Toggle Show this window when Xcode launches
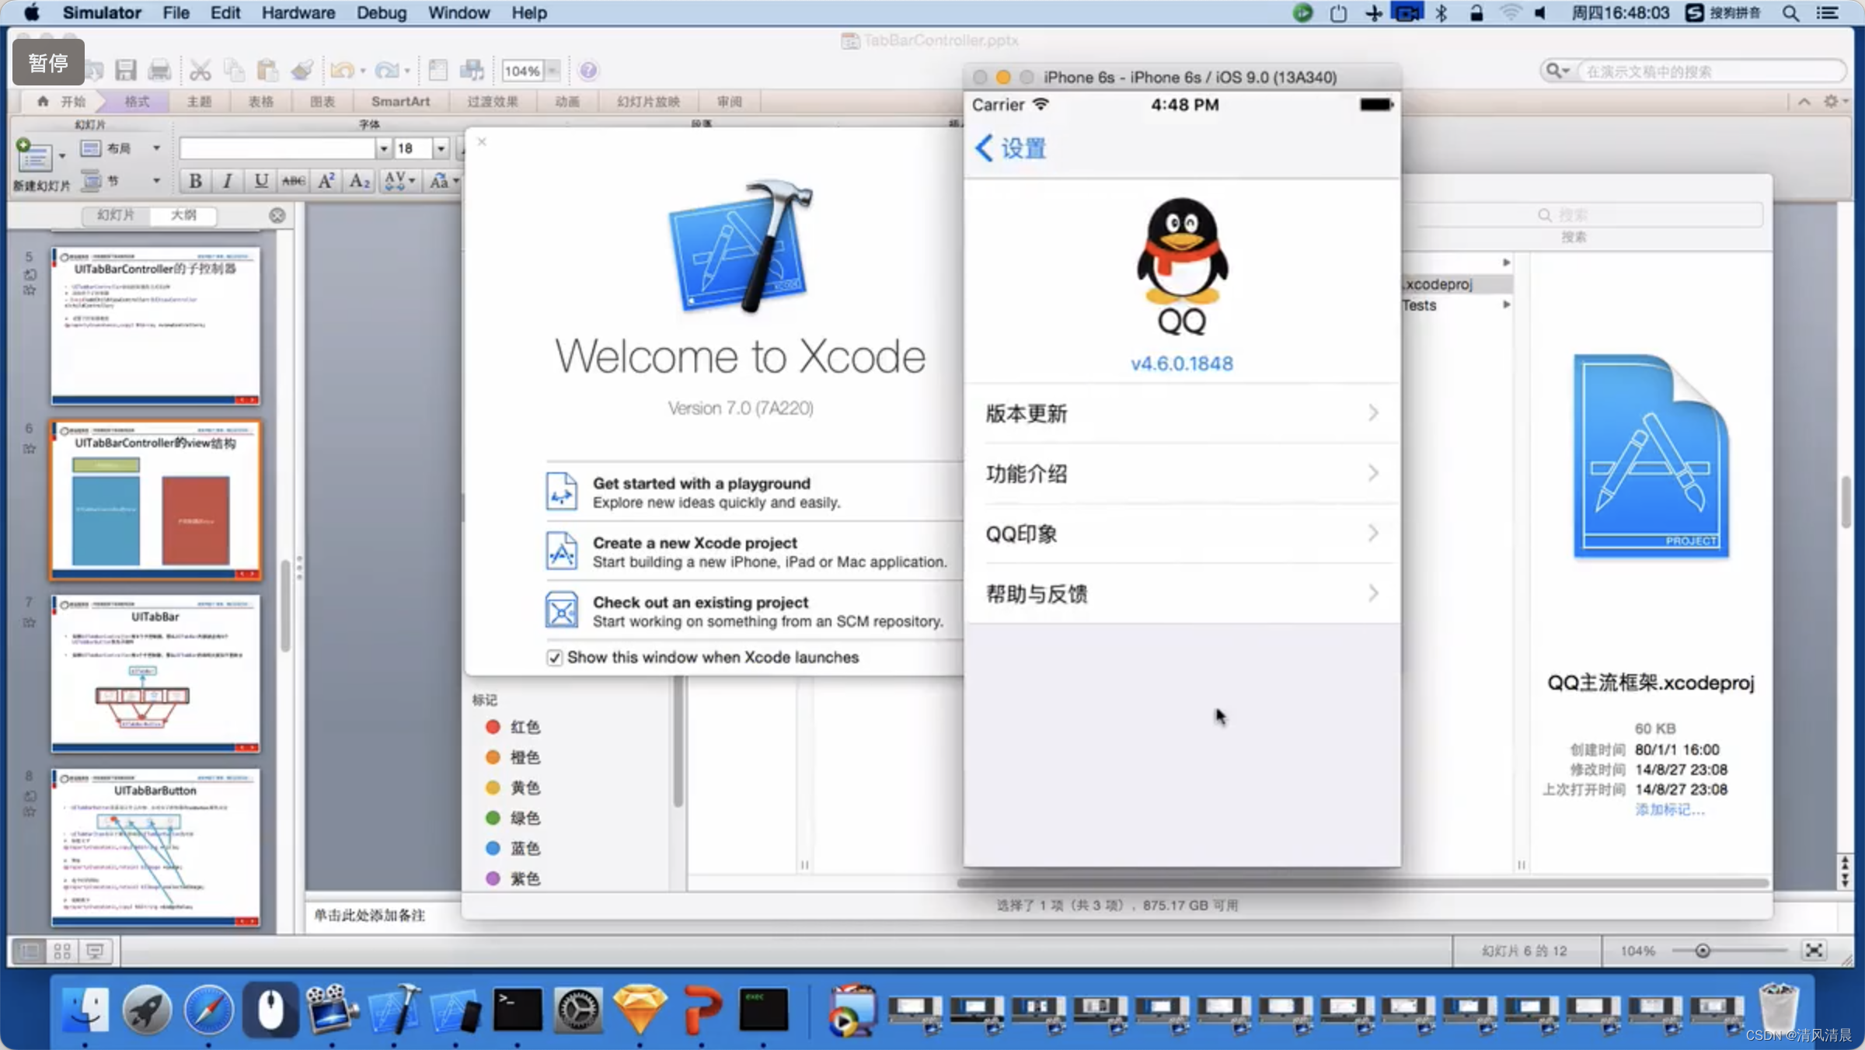Viewport: 1865px width, 1050px height. (x=554, y=658)
